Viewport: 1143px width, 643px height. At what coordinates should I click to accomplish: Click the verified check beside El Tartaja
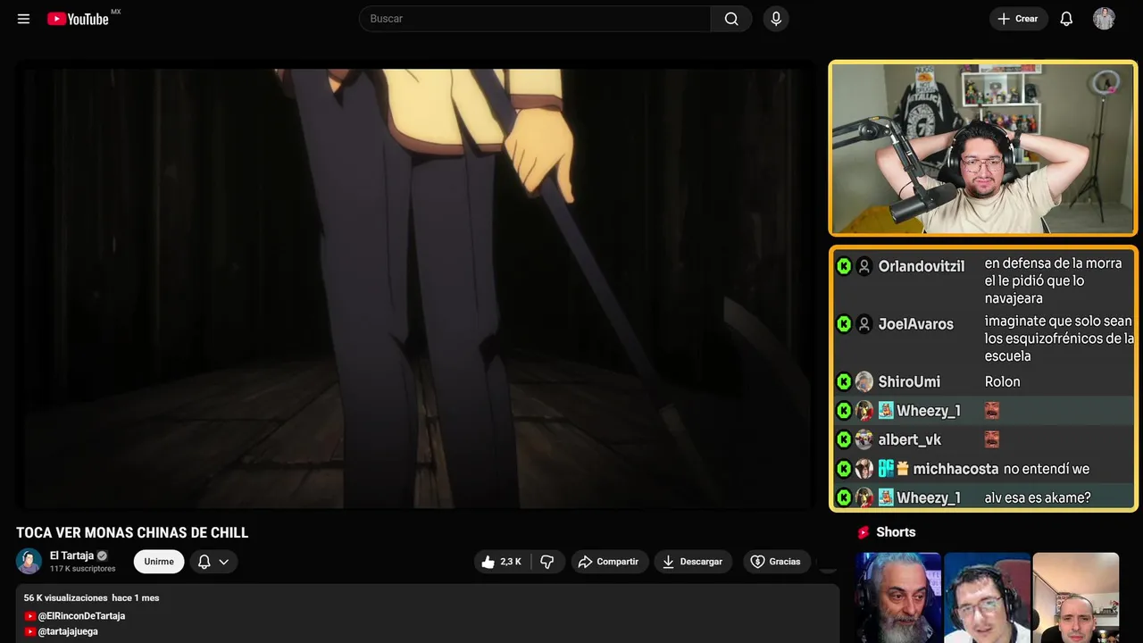(103, 555)
